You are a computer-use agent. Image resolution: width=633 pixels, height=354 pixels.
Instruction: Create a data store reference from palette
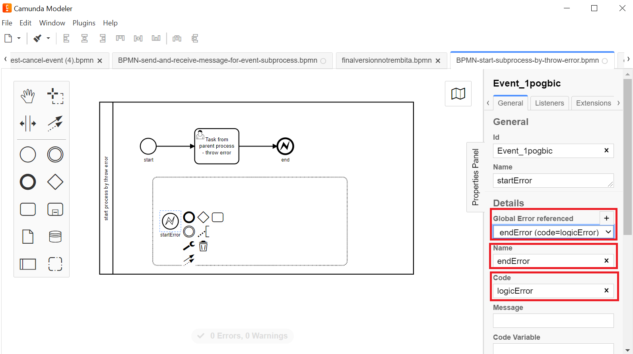[55, 237]
